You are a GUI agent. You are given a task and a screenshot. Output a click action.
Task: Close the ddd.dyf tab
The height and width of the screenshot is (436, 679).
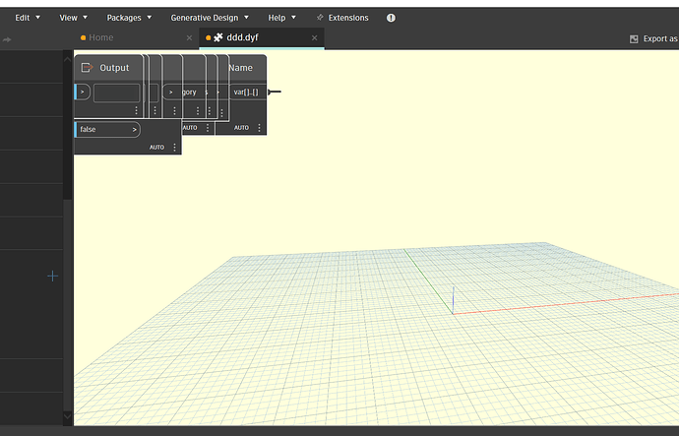pyautogui.click(x=315, y=37)
